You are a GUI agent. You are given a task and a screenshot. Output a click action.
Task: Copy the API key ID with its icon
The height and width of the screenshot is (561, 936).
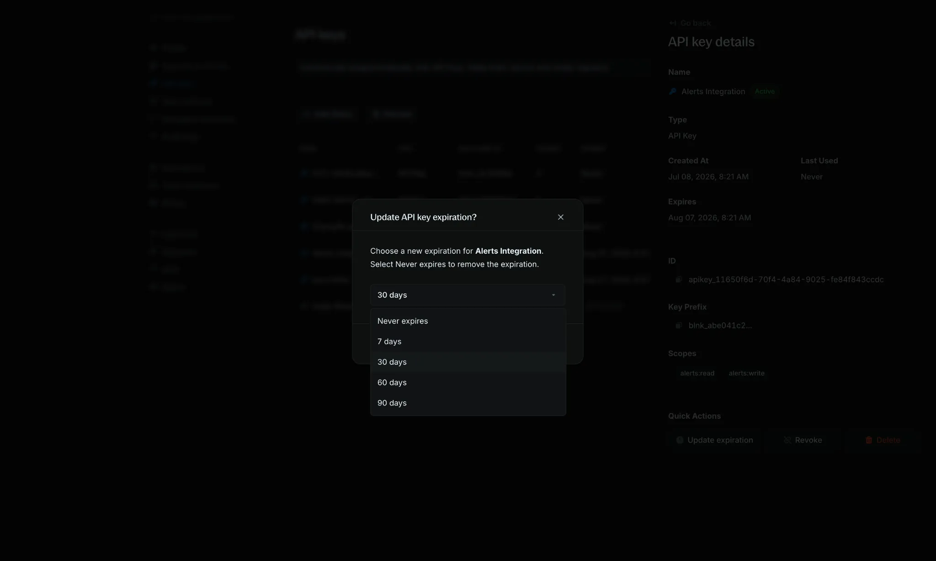[x=679, y=279]
